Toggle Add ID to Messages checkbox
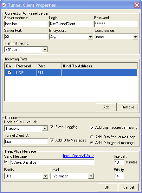 click(x=52, y=140)
